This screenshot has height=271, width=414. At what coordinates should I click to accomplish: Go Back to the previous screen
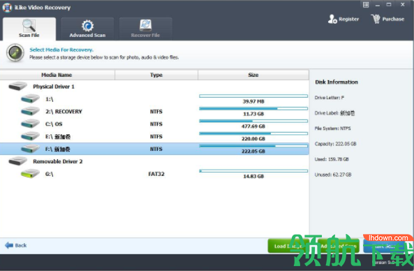coord(16,245)
